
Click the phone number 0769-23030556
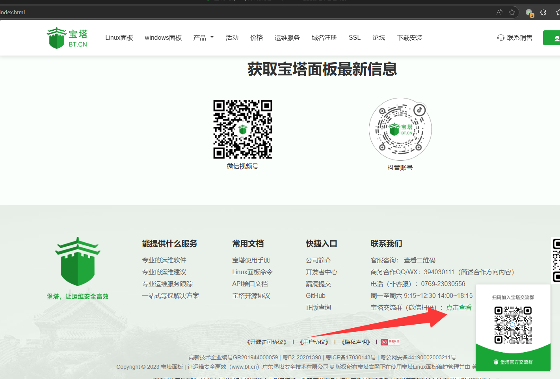(443, 284)
